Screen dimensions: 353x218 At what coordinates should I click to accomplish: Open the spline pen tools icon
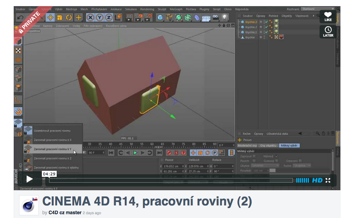[169, 18]
